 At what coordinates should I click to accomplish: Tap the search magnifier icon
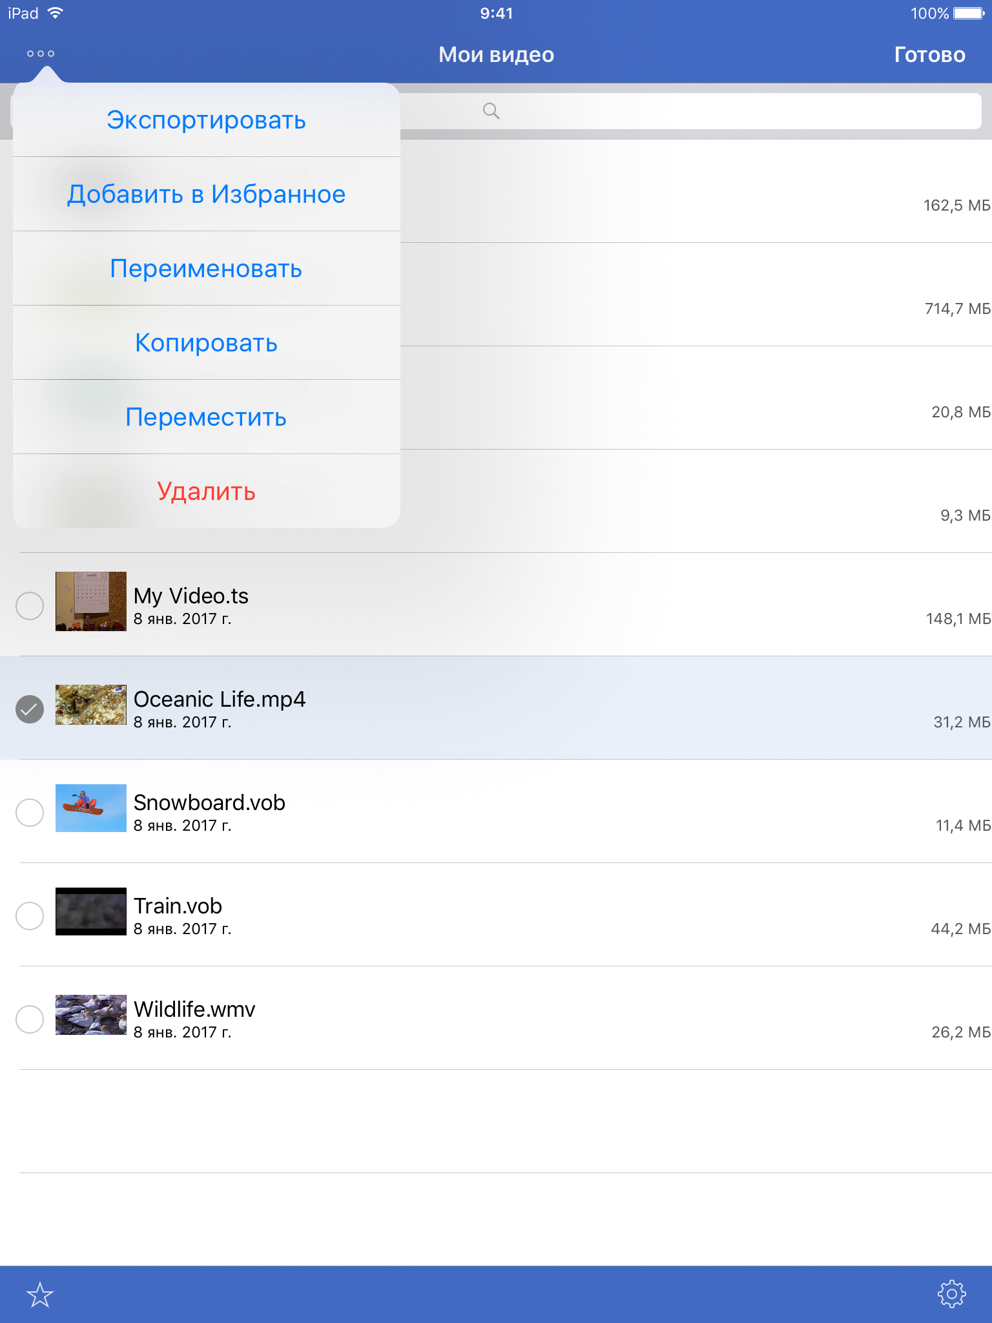click(491, 110)
